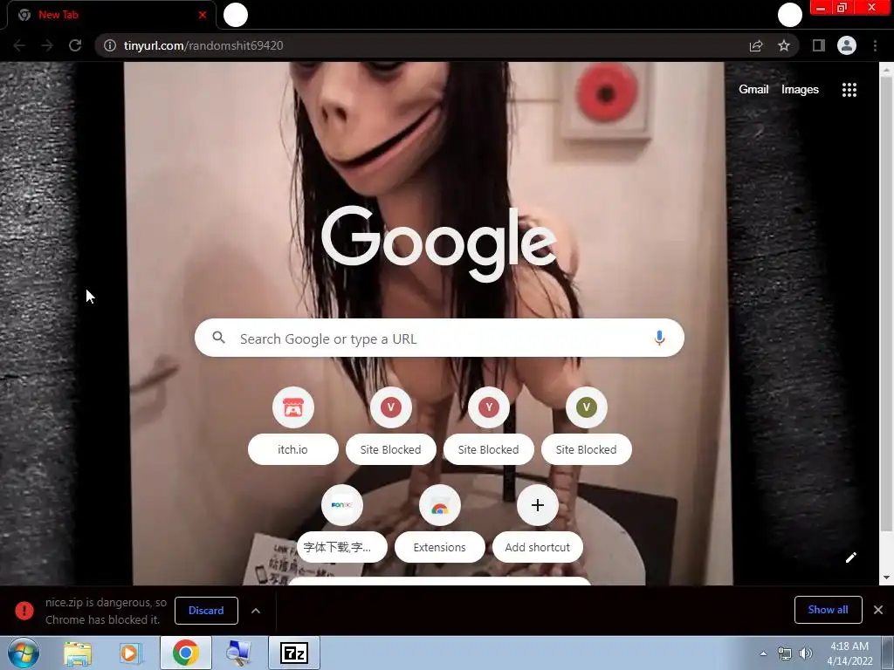The image size is (894, 670).
Task: Open a new tab with the round button
Action: [x=236, y=15]
